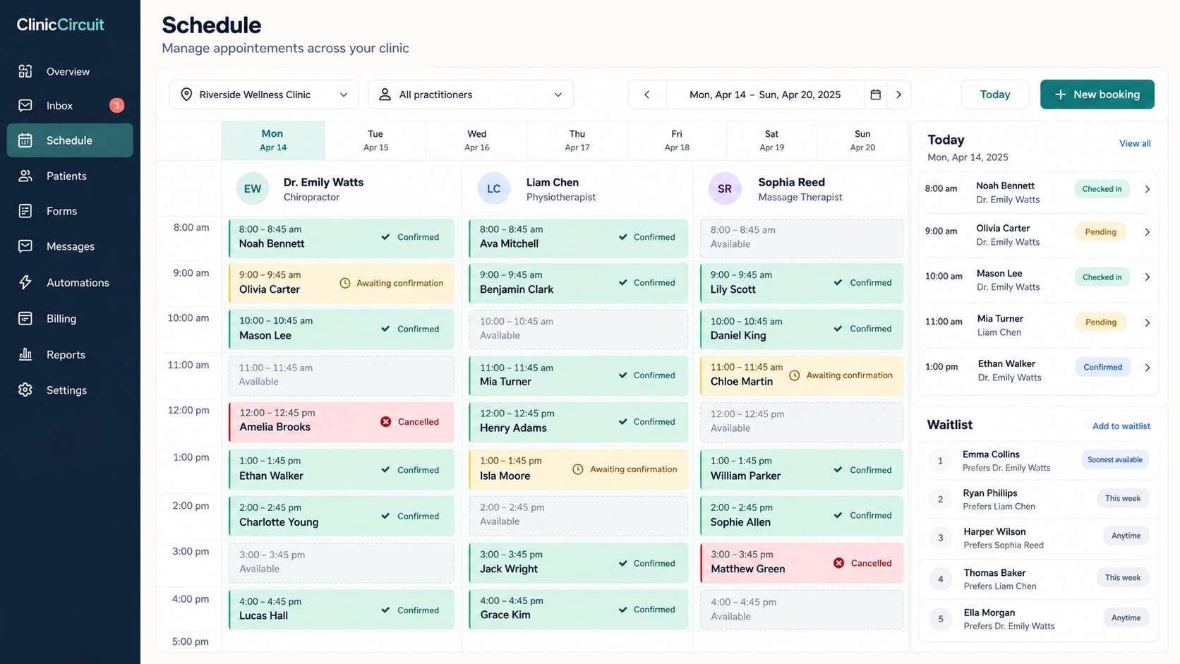The width and height of the screenshot is (1180, 664).
Task: Open Settings gear icon
Action: click(25, 390)
